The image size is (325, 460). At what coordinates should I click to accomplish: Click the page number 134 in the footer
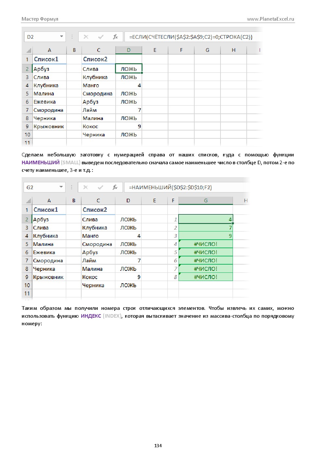[158, 446]
